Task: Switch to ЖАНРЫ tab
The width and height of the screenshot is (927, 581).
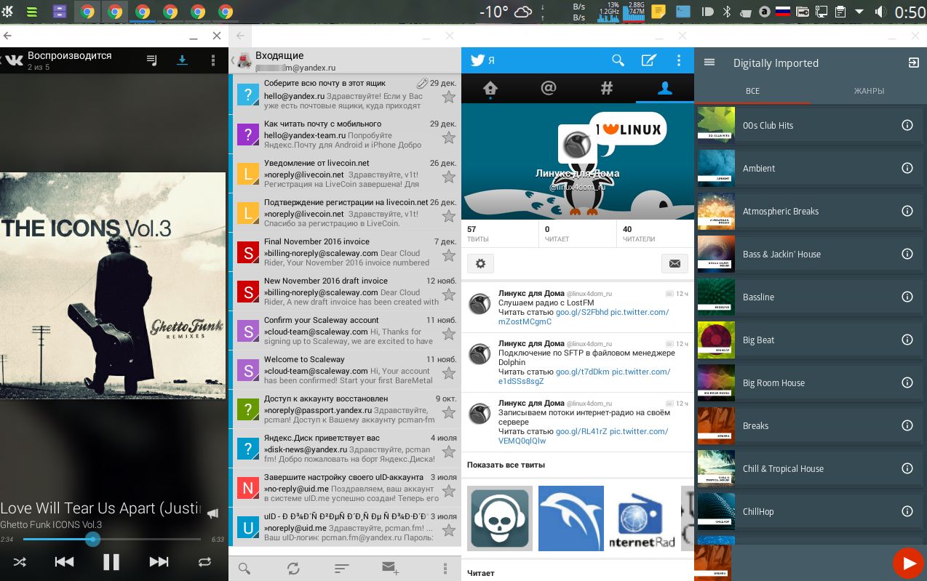Action: tap(869, 91)
